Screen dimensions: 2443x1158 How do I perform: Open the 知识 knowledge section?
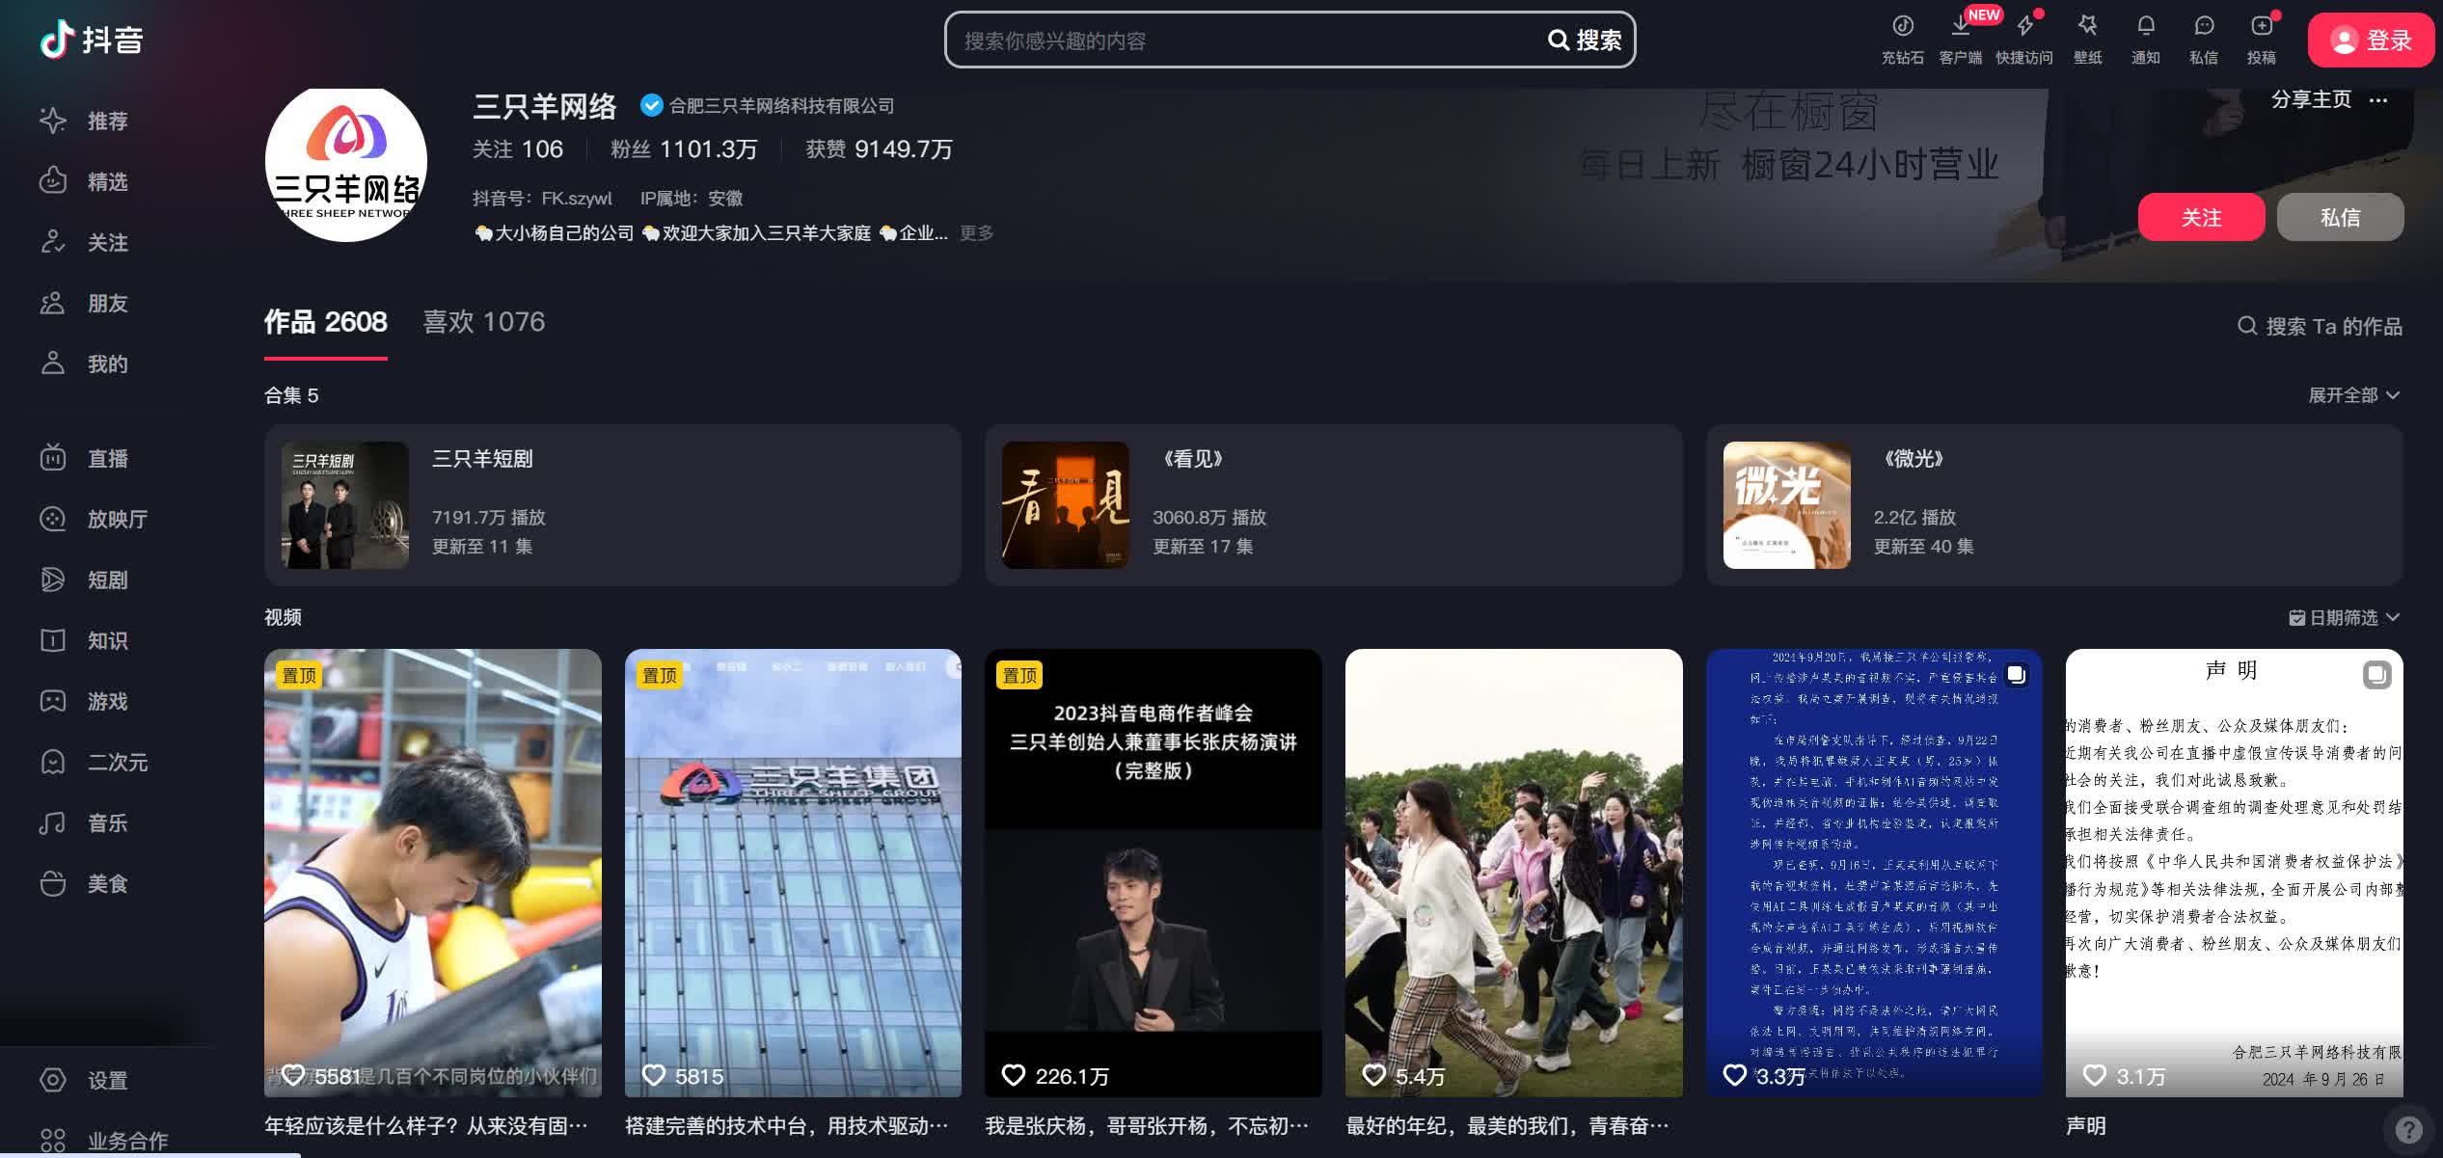tap(84, 640)
